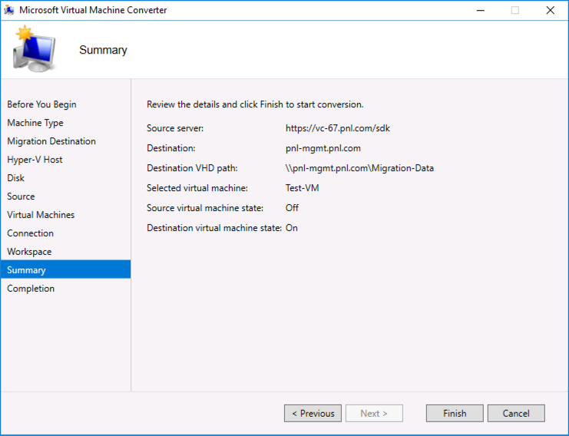Click the Completion step in sidebar
569x436 pixels.
tap(31, 289)
